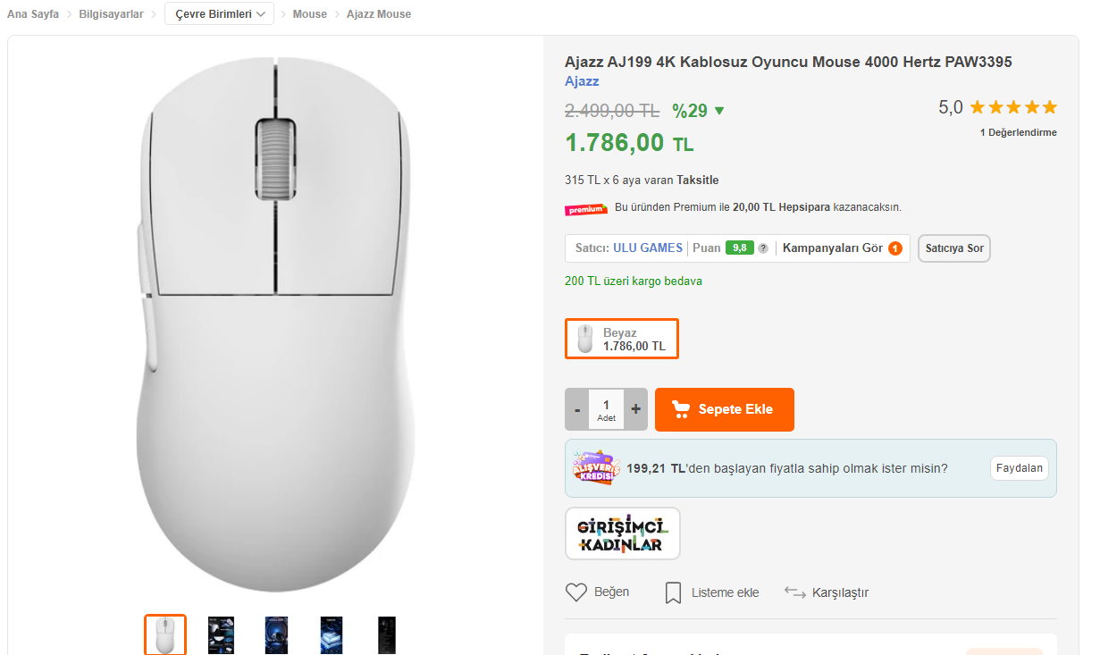Navigate to Ajazz Mouse breadcrumb
This screenshot has width=1100, height=655.
379,14
